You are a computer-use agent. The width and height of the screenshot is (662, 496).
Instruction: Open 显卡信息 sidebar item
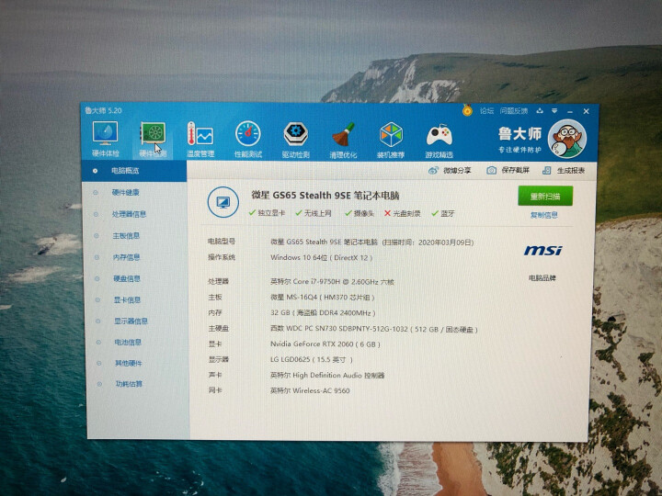coord(127,299)
